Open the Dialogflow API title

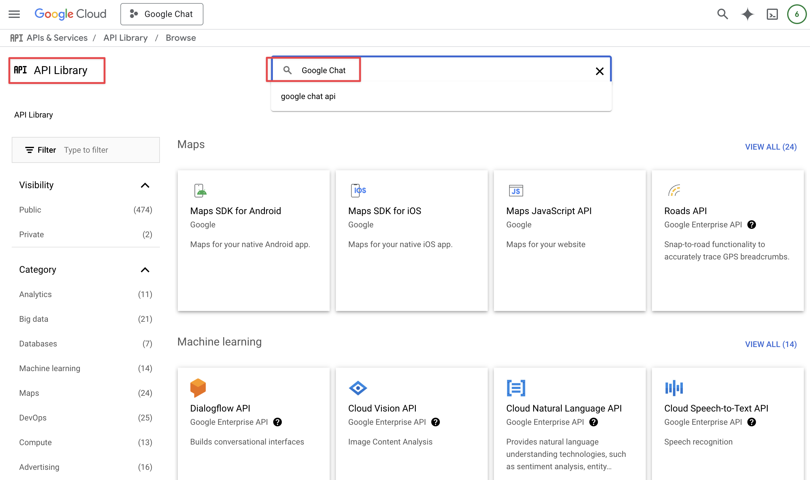click(x=220, y=408)
